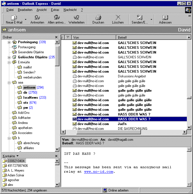The image size is (193, 194).
Task: Sort messages by Betreff column header
Action: 151,37
